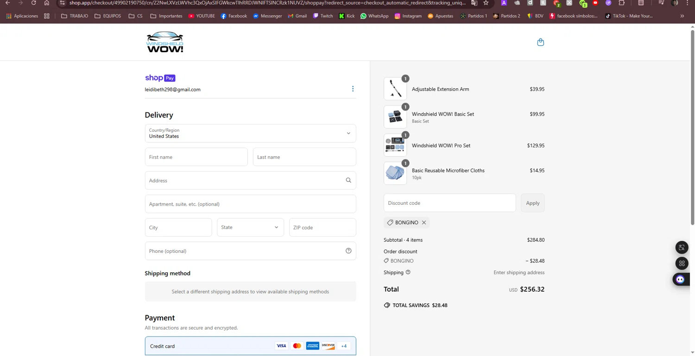Click the First name field
The height and width of the screenshot is (356, 695).
click(x=196, y=157)
